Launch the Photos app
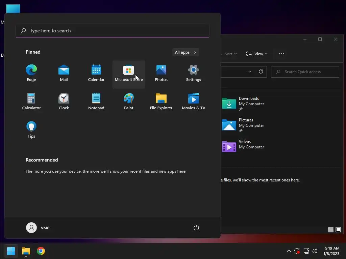346x259 pixels. [161, 73]
